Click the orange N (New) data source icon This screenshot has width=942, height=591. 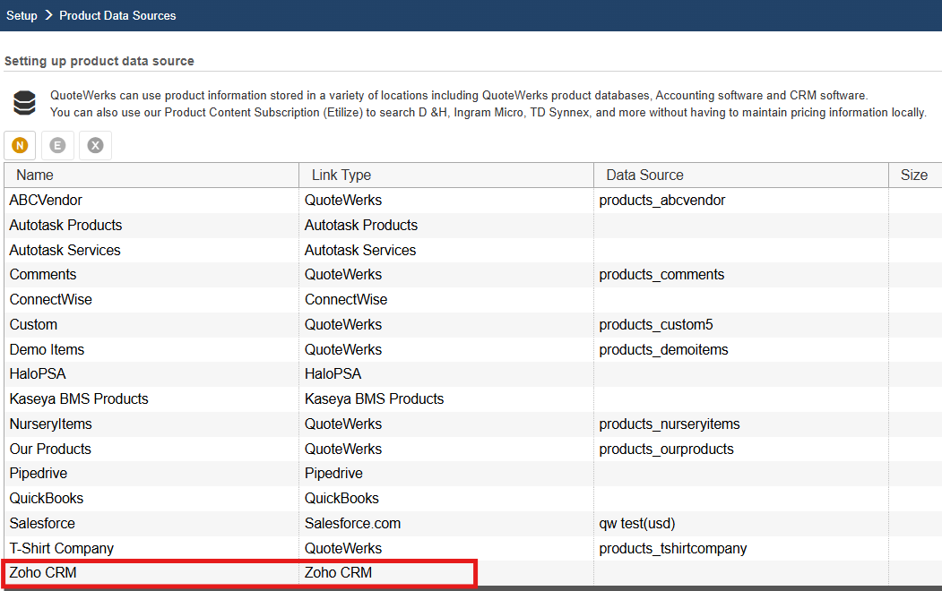point(20,145)
